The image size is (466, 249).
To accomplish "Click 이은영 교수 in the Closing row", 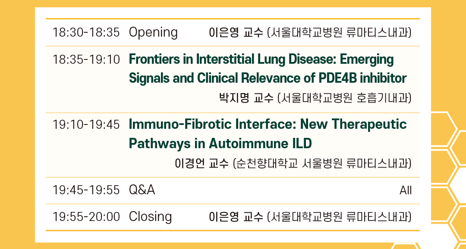I will [236, 217].
